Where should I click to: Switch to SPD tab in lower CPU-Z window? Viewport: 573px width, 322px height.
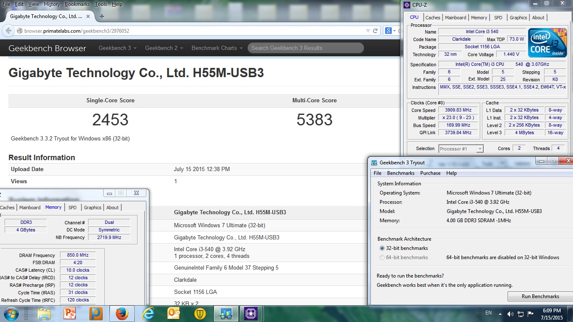point(73,208)
